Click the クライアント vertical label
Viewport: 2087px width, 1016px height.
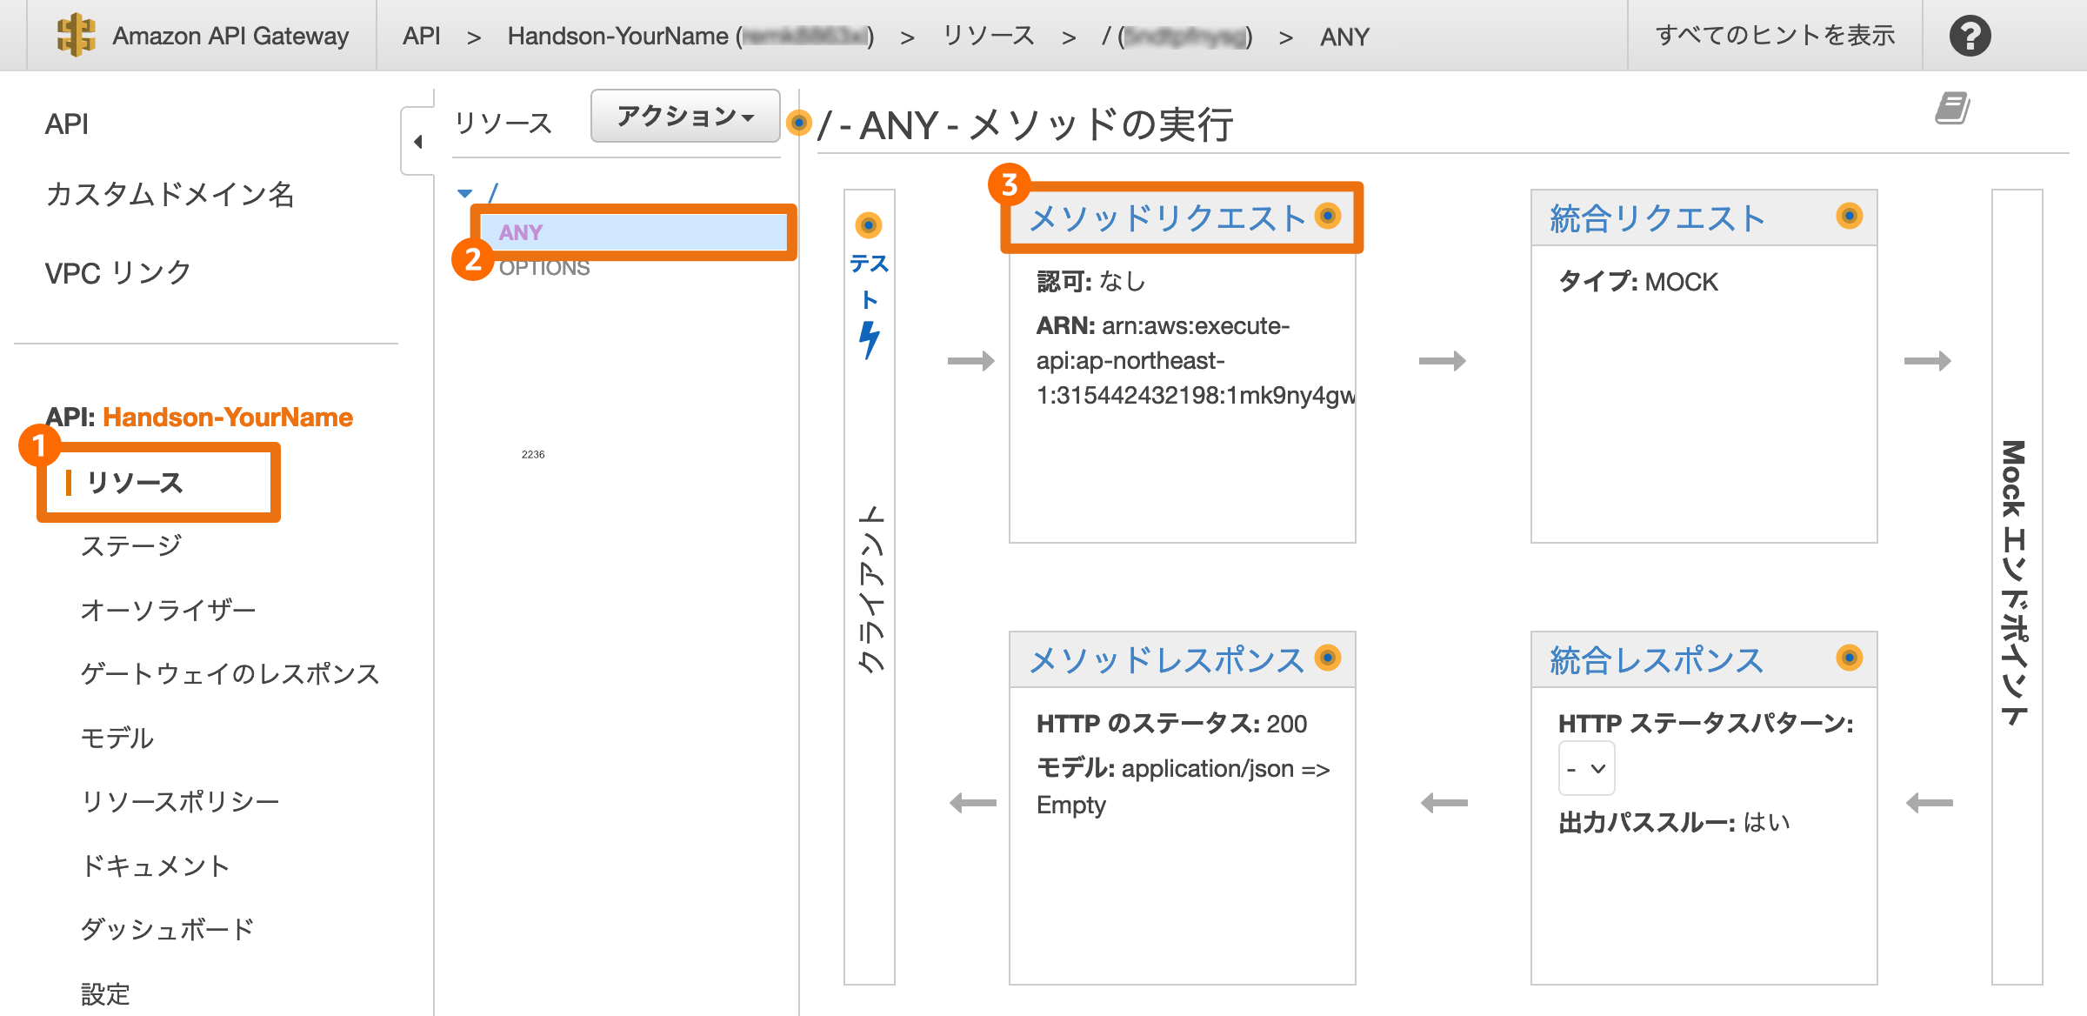[x=870, y=588]
